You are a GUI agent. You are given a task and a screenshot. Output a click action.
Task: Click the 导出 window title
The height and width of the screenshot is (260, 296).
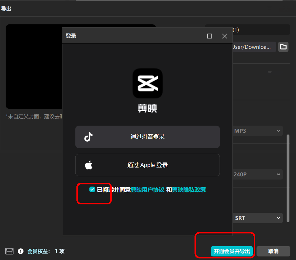[x=6, y=9]
